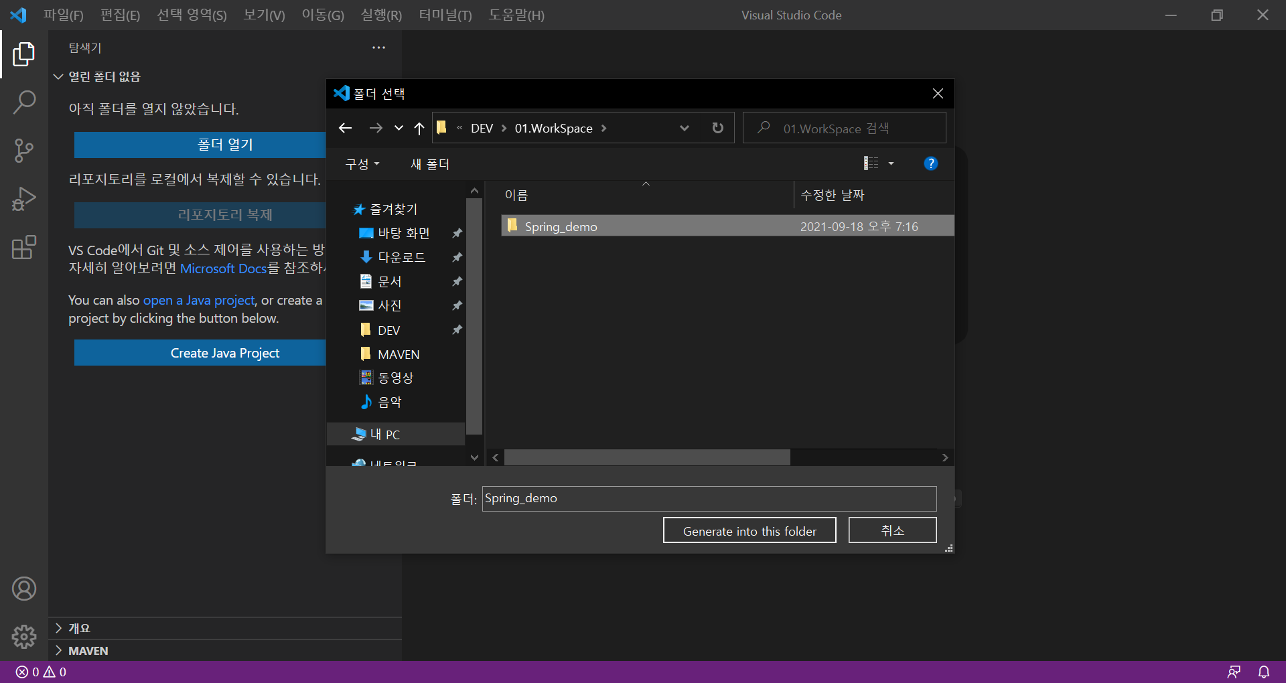The image size is (1286, 683).
Task: Refresh the 01.WorkSpace folder listing
Action: pyautogui.click(x=718, y=128)
